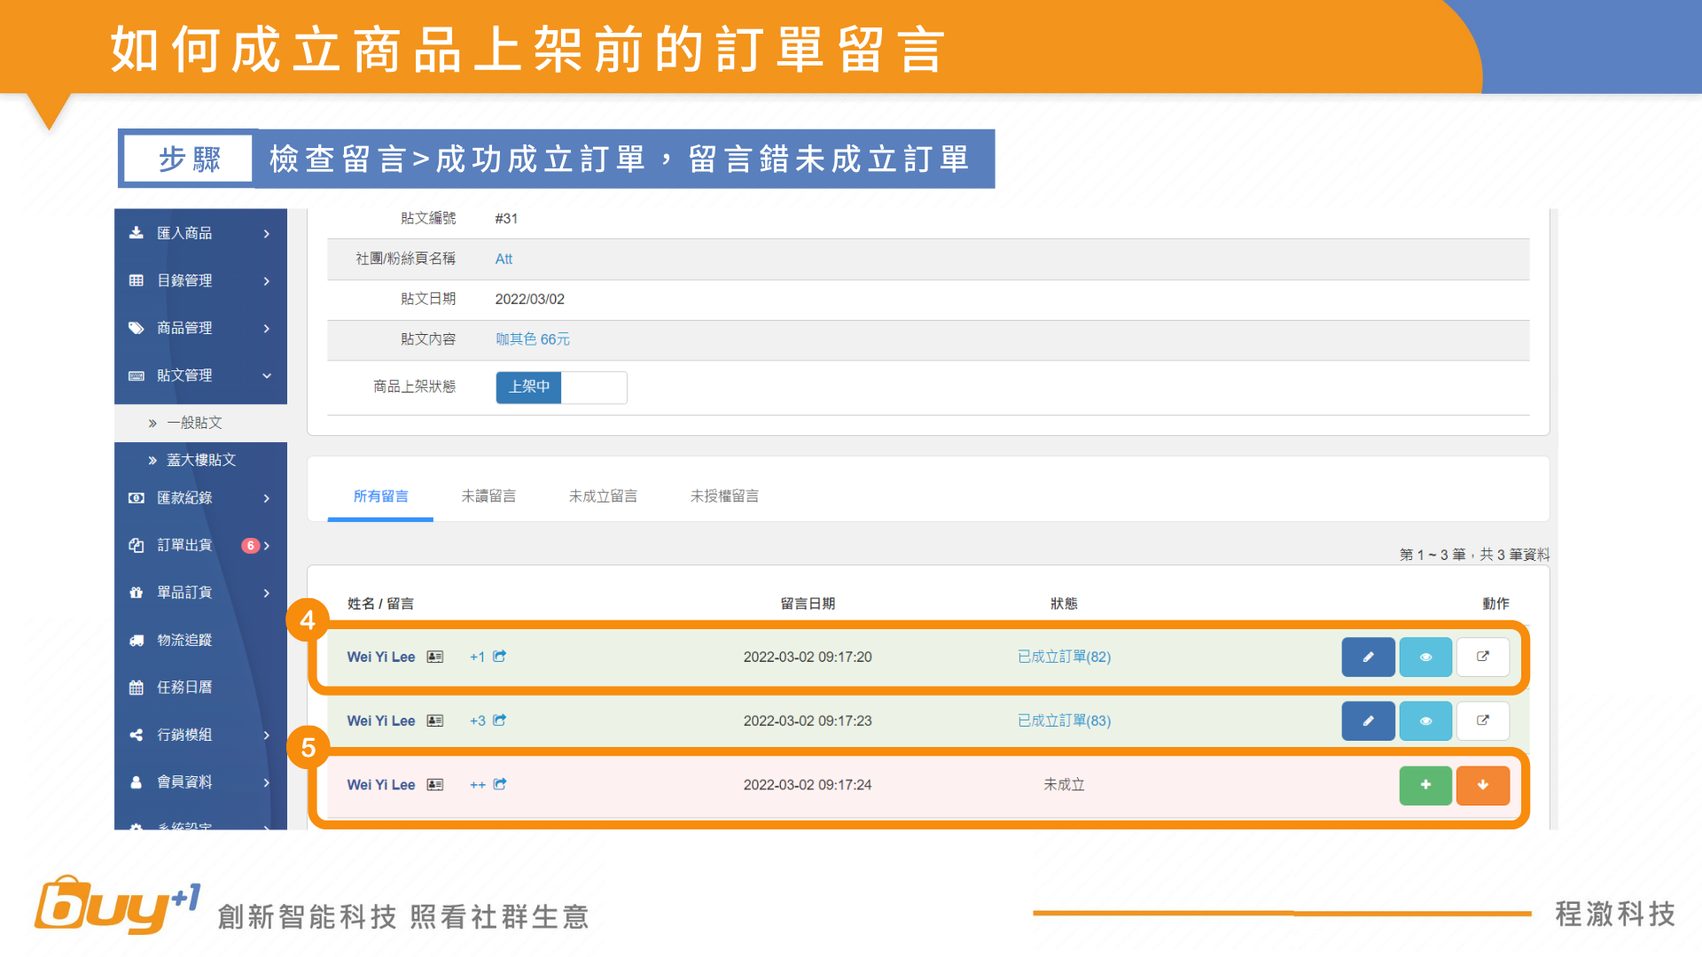Select 蓋大樓貼文 in the sidebar

tap(200, 460)
